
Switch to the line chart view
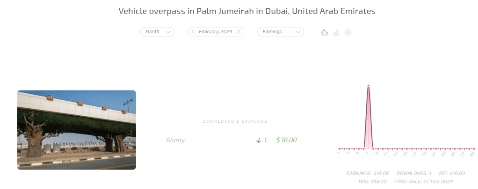(x=325, y=32)
